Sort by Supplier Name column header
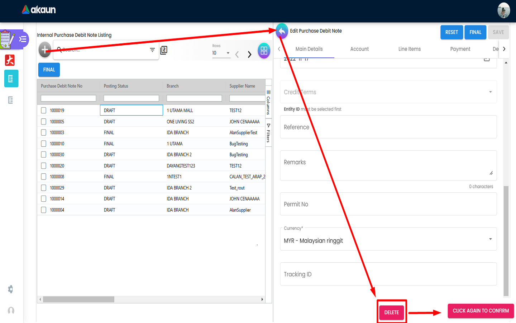The height and width of the screenshot is (323, 516). click(242, 86)
